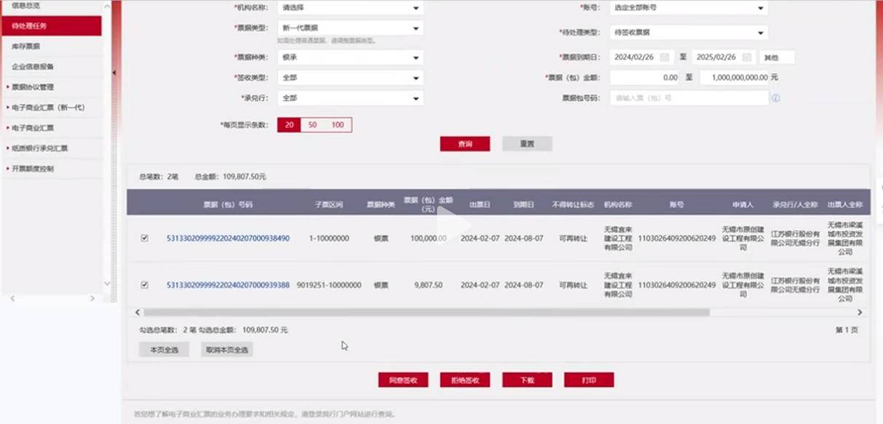The image size is (883, 424).
Task: Uncheck the second bill row checkbox
Action: tap(144, 285)
